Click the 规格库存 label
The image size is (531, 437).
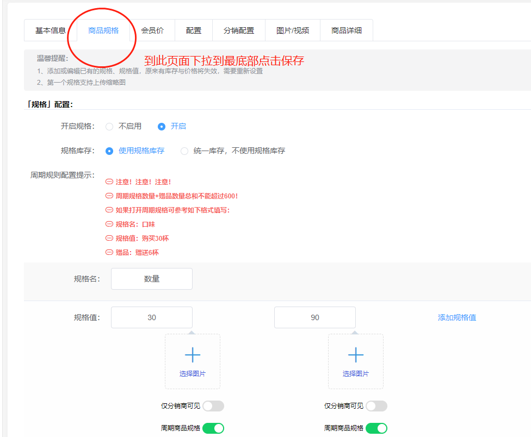coord(78,151)
